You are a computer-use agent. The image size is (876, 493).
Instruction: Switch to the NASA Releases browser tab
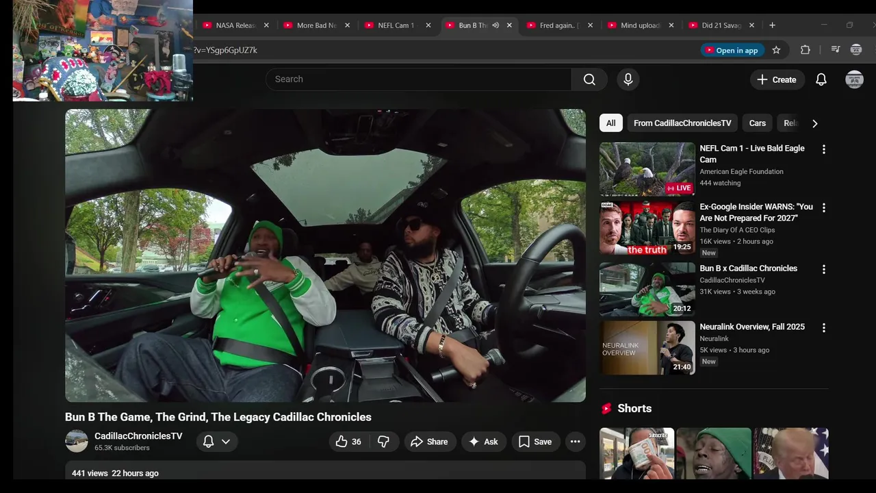235,25
